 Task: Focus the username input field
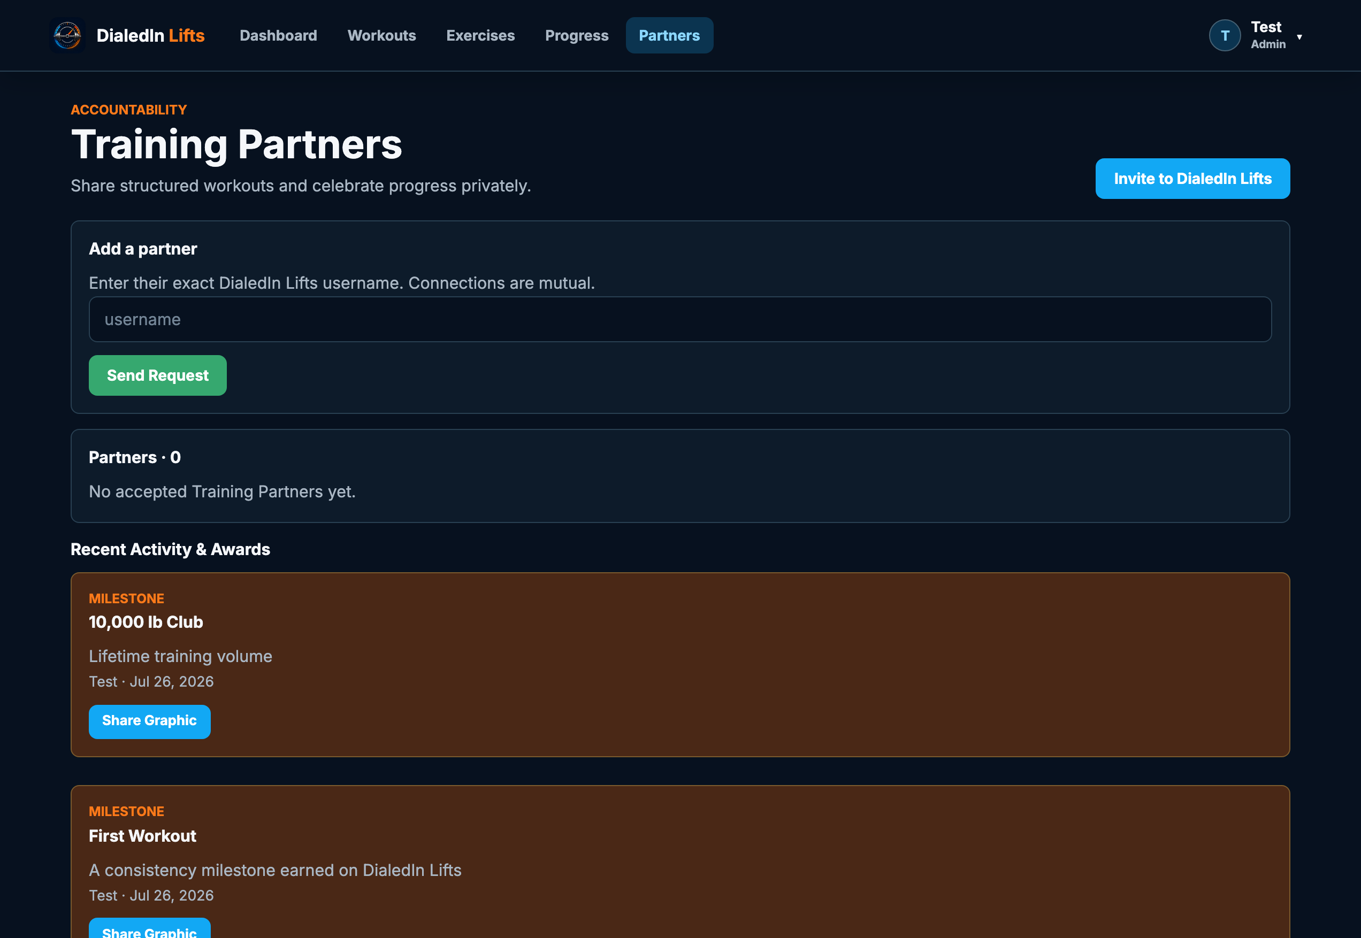coord(680,319)
